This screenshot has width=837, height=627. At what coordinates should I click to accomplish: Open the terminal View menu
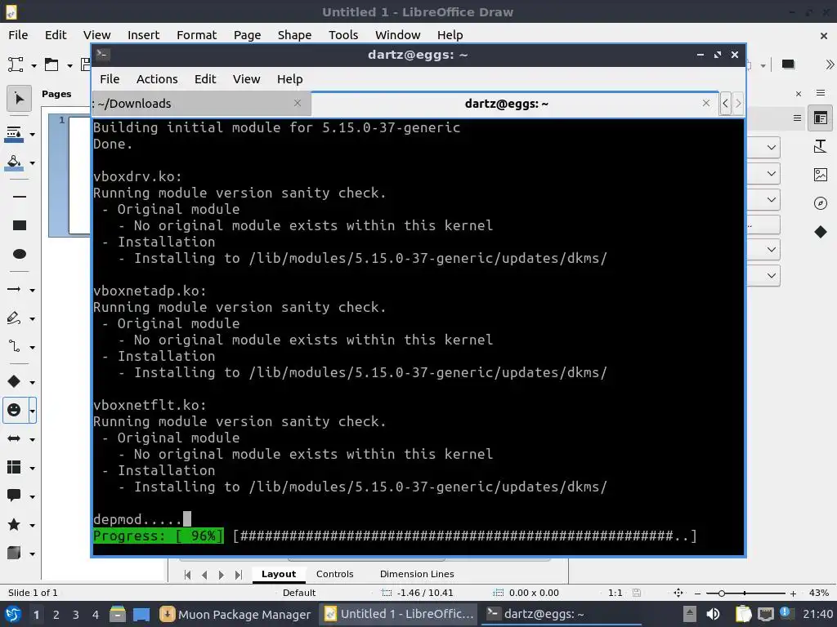coord(246,79)
